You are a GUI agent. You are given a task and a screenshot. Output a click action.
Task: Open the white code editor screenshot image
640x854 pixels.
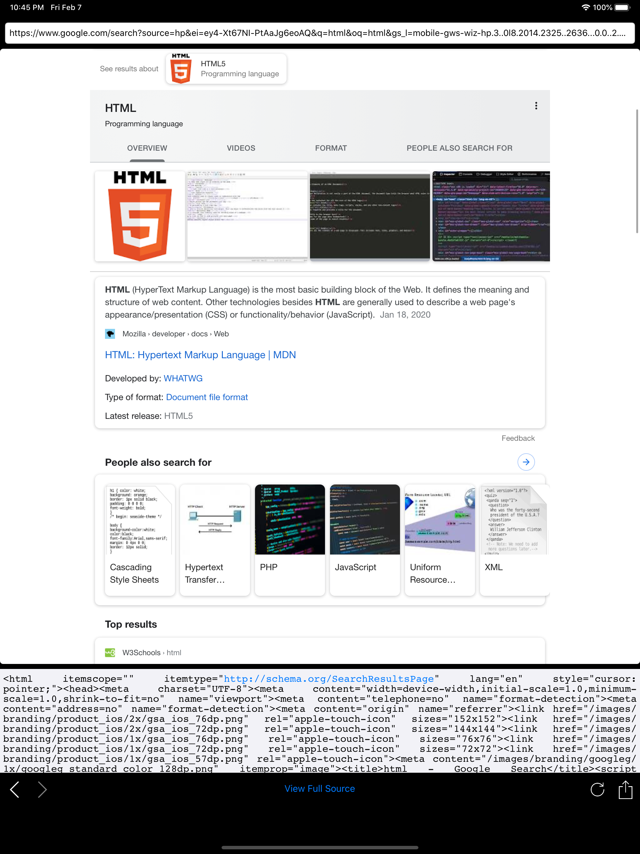click(x=247, y=216)
